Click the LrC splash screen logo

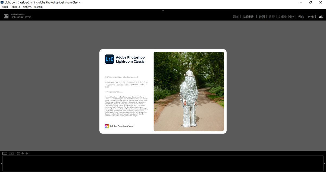[x=109, y=59]
